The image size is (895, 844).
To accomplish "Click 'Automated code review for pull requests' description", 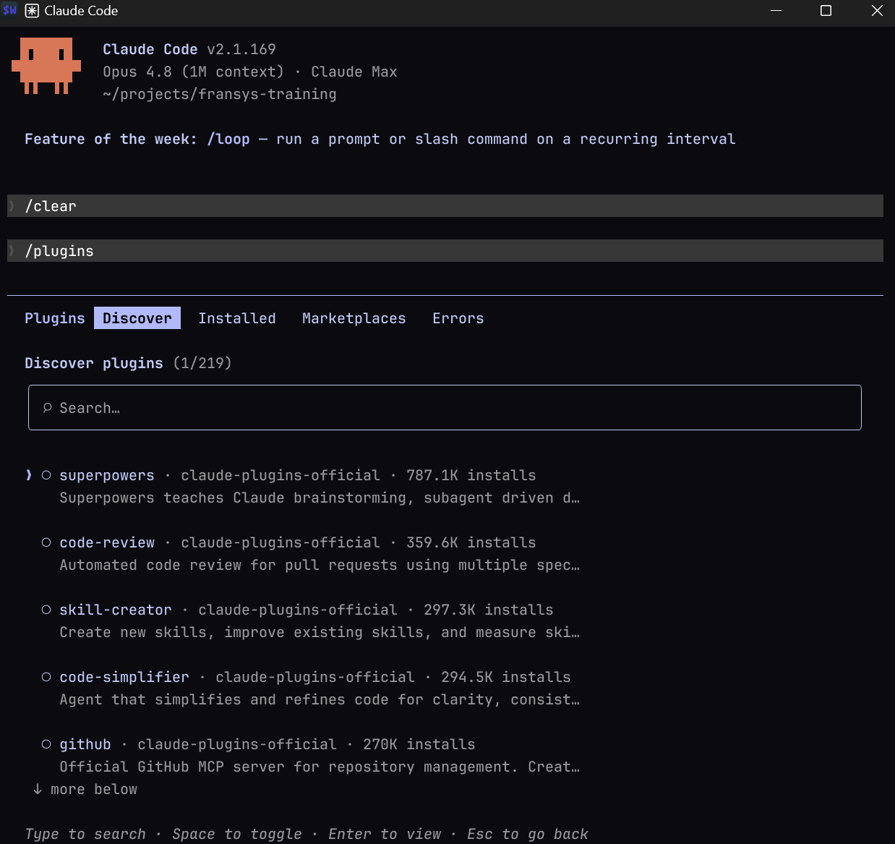I will (320, 565).
